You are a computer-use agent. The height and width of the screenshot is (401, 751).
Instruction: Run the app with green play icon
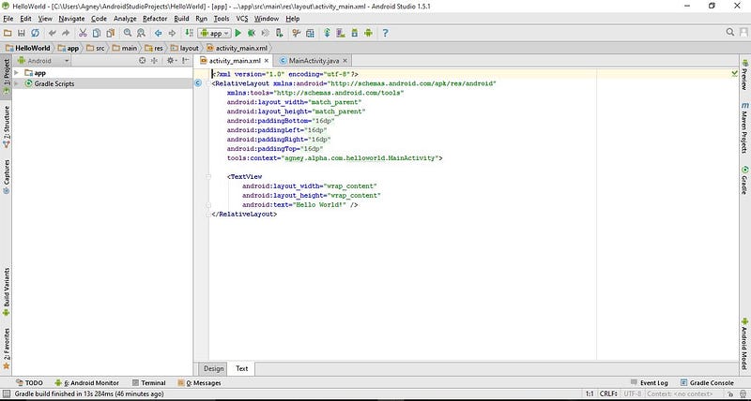point(238,33)
